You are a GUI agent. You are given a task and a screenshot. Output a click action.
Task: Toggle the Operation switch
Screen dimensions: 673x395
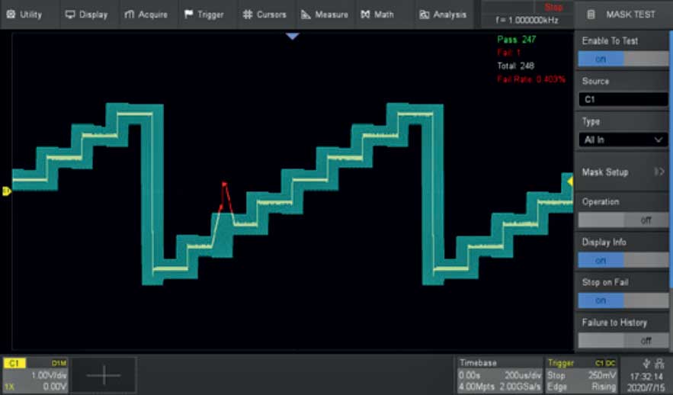(x=622, y=220)
